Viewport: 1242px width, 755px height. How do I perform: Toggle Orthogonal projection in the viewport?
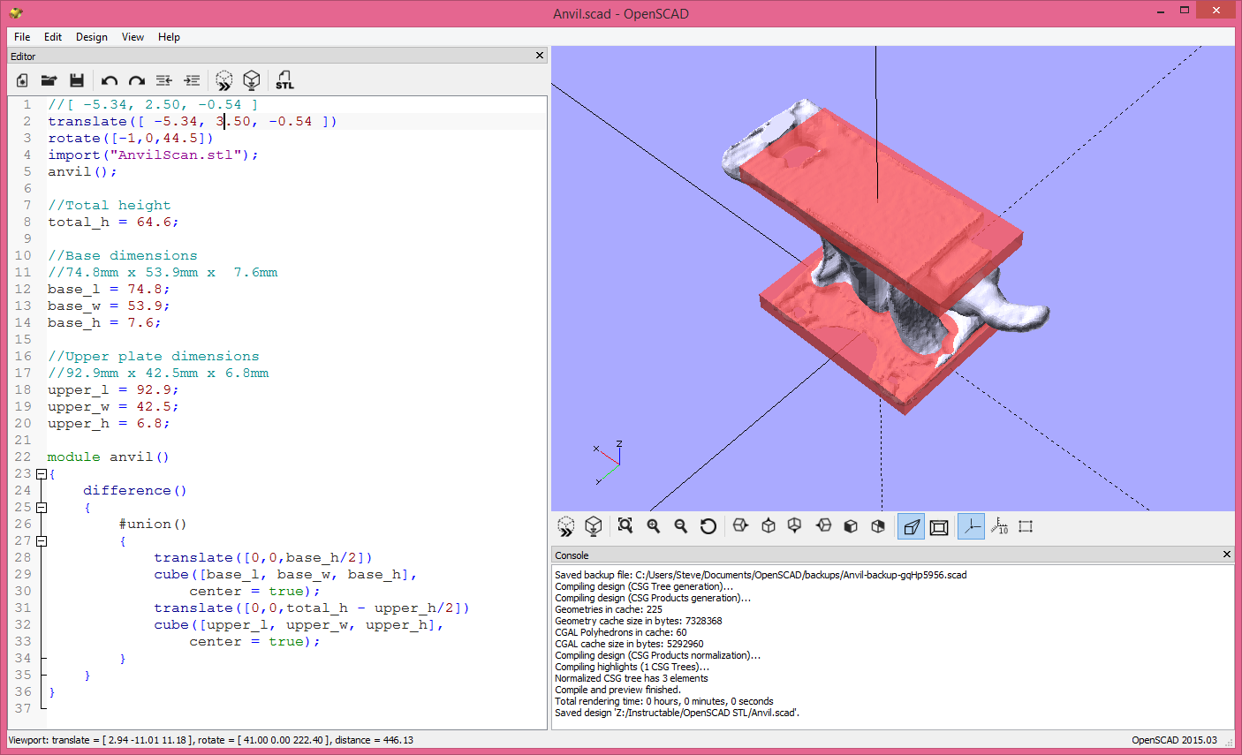tap(939, 525)
